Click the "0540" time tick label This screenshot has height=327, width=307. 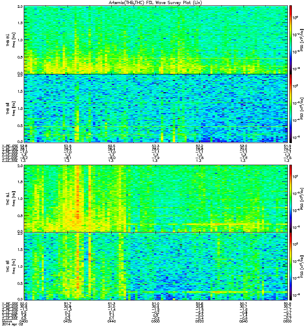[243, 321]
